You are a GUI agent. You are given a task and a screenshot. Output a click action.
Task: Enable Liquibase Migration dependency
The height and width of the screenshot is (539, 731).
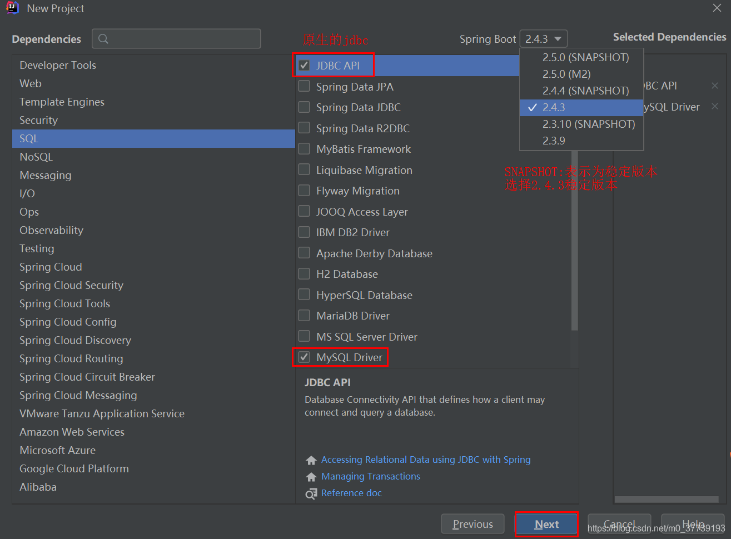(304, 169)
